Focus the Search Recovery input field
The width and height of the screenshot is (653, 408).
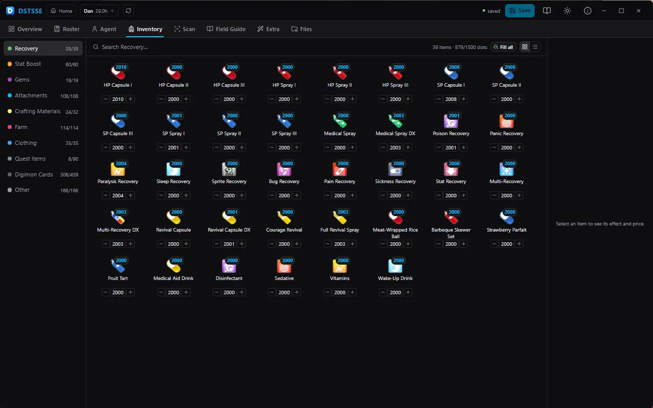click(x=260, y=47)
